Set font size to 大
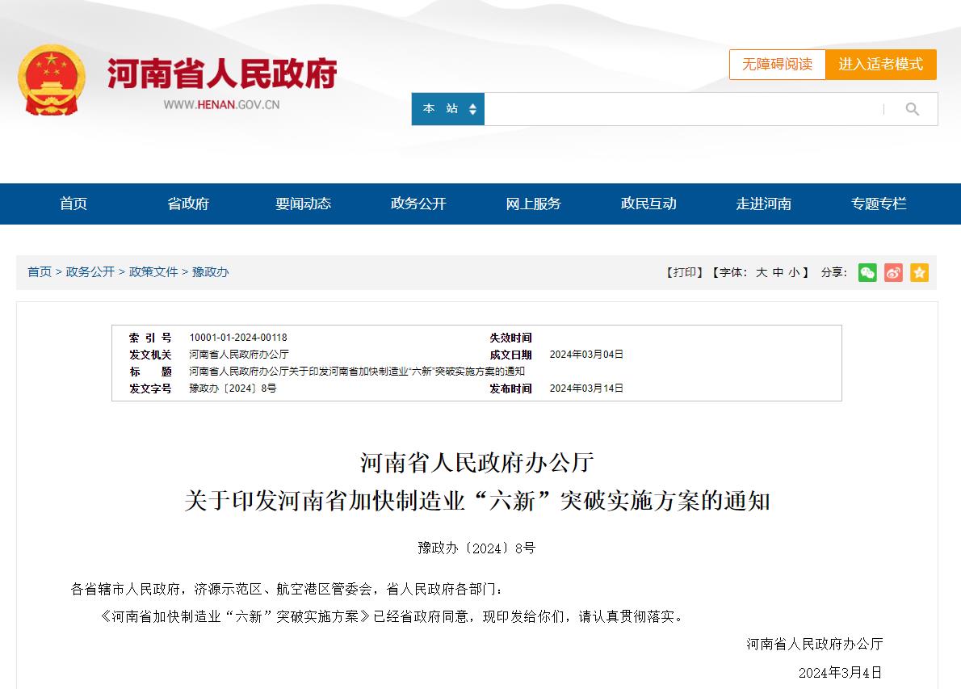Screen dimensions: 961x689 [761, 273]
